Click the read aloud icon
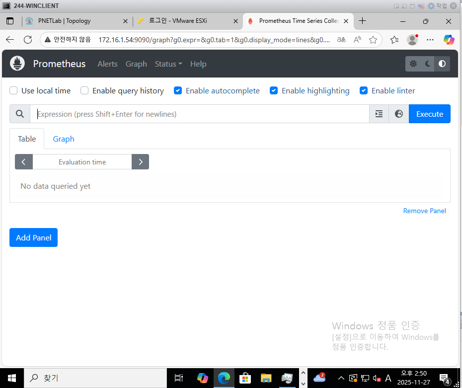The image size is (462, 388). (357, 39)
